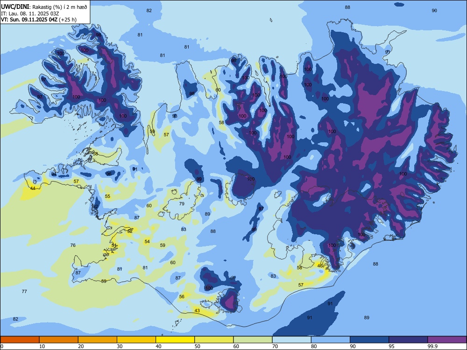Click the '70' legend scale label
467x350 pixels.
pos(275,346)
